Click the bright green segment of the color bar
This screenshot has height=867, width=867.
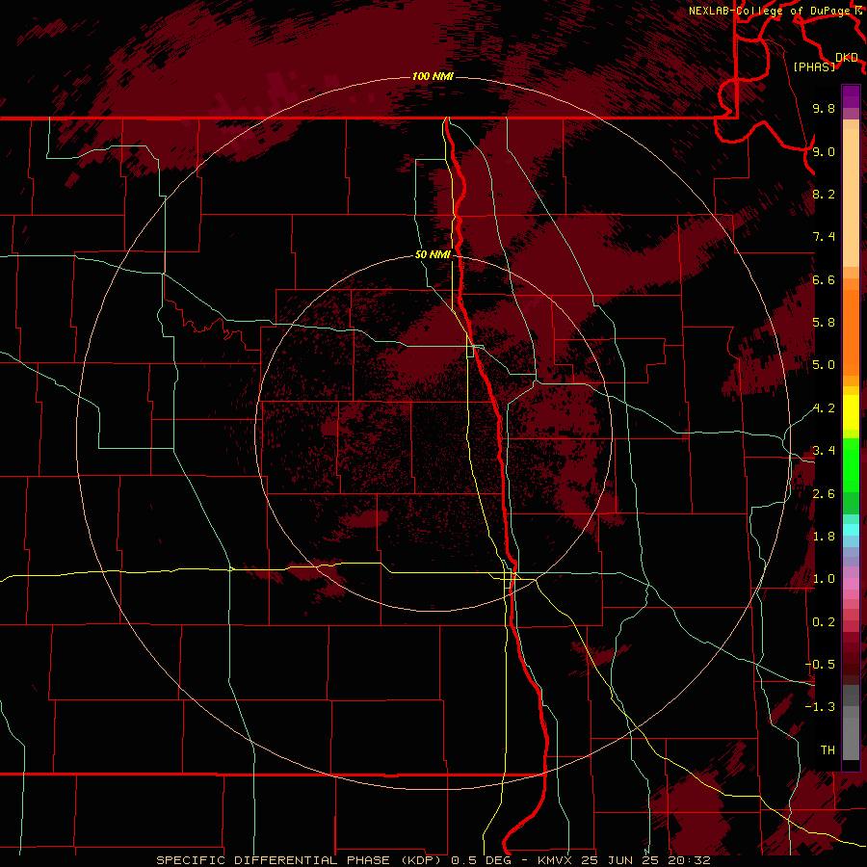(x=851, y=464)
